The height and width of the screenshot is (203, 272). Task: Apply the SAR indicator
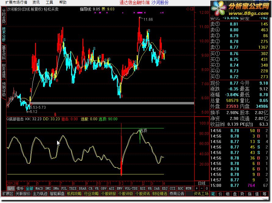pyautogui.click(x=157, y=188)
